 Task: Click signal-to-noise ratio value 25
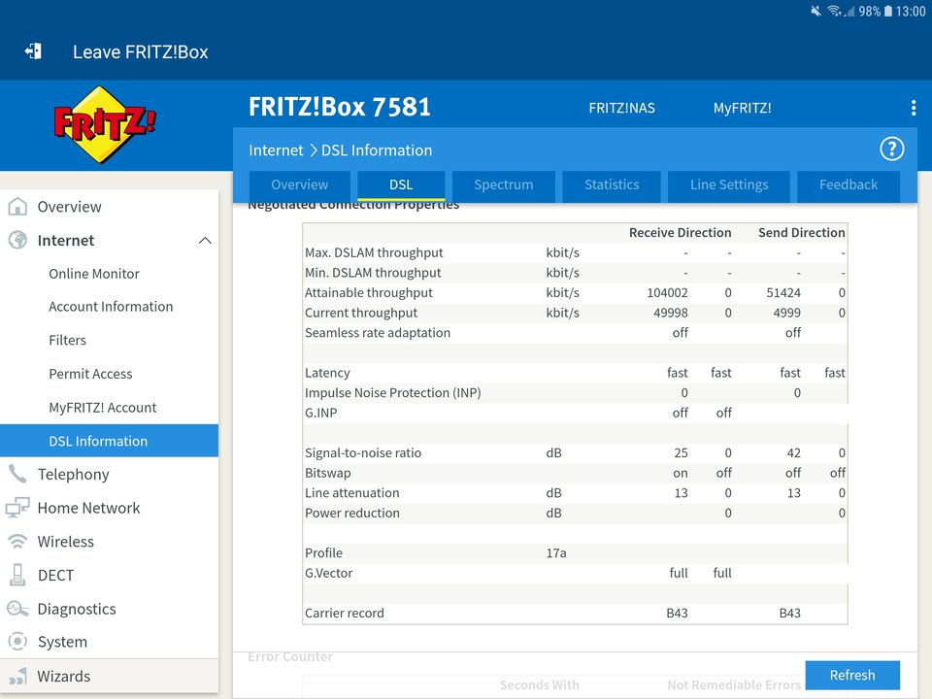pos(681,453)
